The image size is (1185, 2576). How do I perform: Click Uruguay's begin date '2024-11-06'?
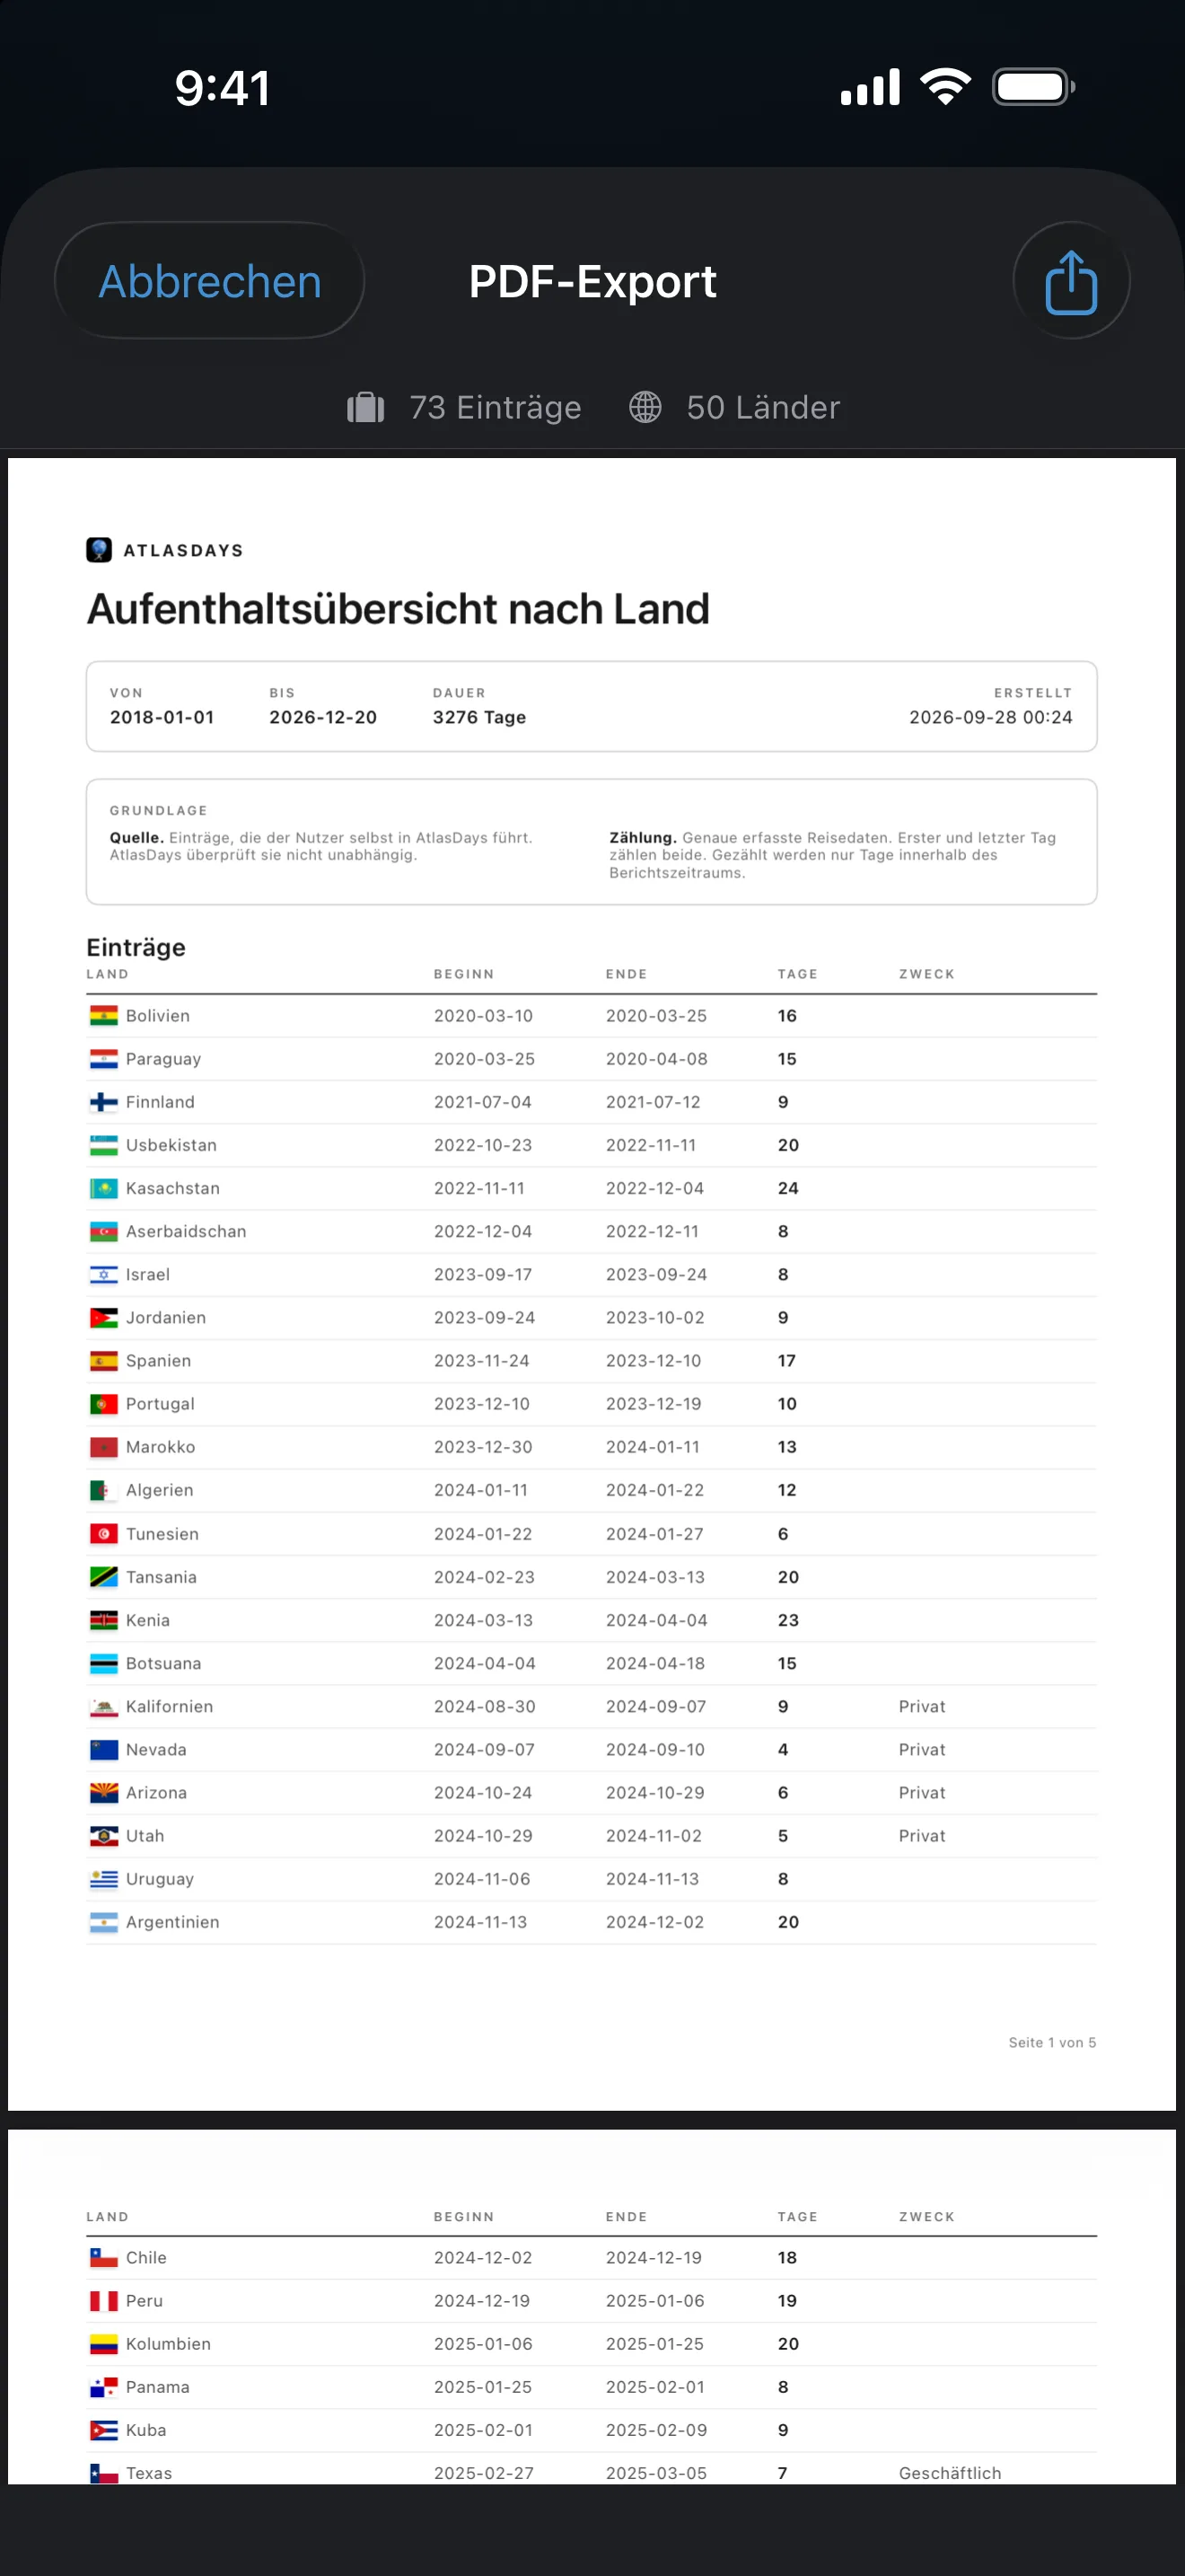click(481, 1879)
